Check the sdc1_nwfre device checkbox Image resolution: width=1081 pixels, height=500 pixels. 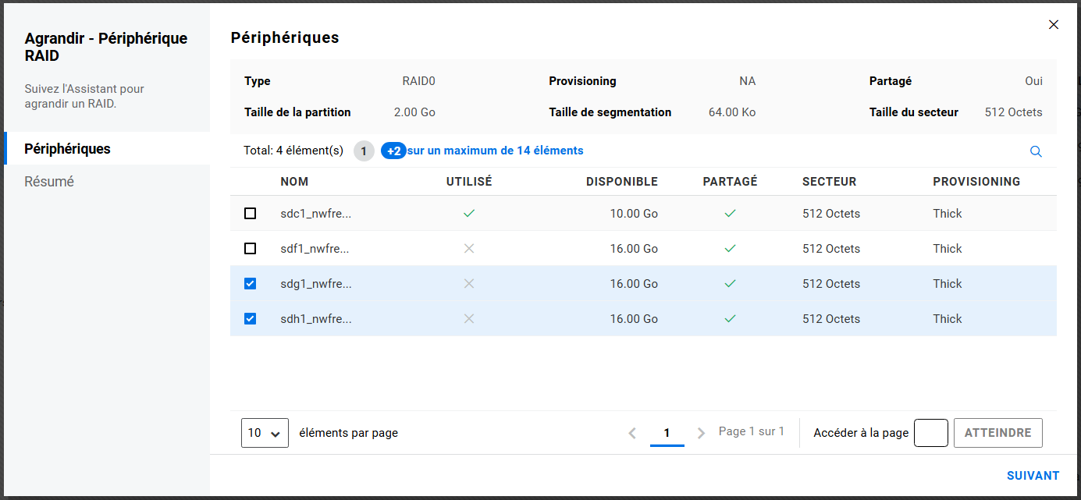pos(250,214)
